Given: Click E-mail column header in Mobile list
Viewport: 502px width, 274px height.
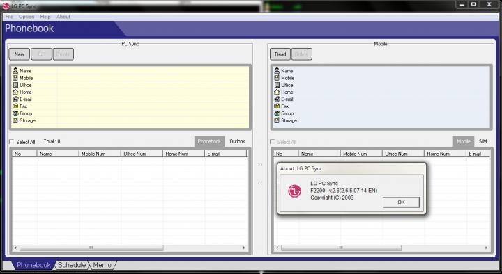Looking at the screenshot, I should point(478,154).
